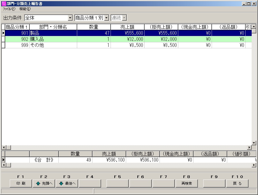Click the 999 category code cell
Image resolution: width=258 pixels, height=195 pixels.
[17, 45]
